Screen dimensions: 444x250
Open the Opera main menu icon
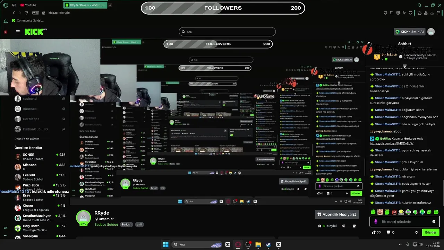tap(6, 5)
